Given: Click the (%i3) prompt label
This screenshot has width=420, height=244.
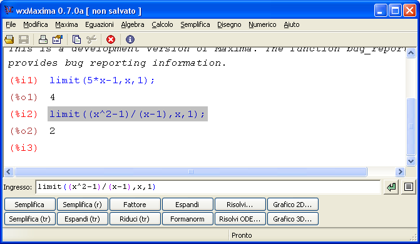Looking at the screenshot, I should (24, 148).
